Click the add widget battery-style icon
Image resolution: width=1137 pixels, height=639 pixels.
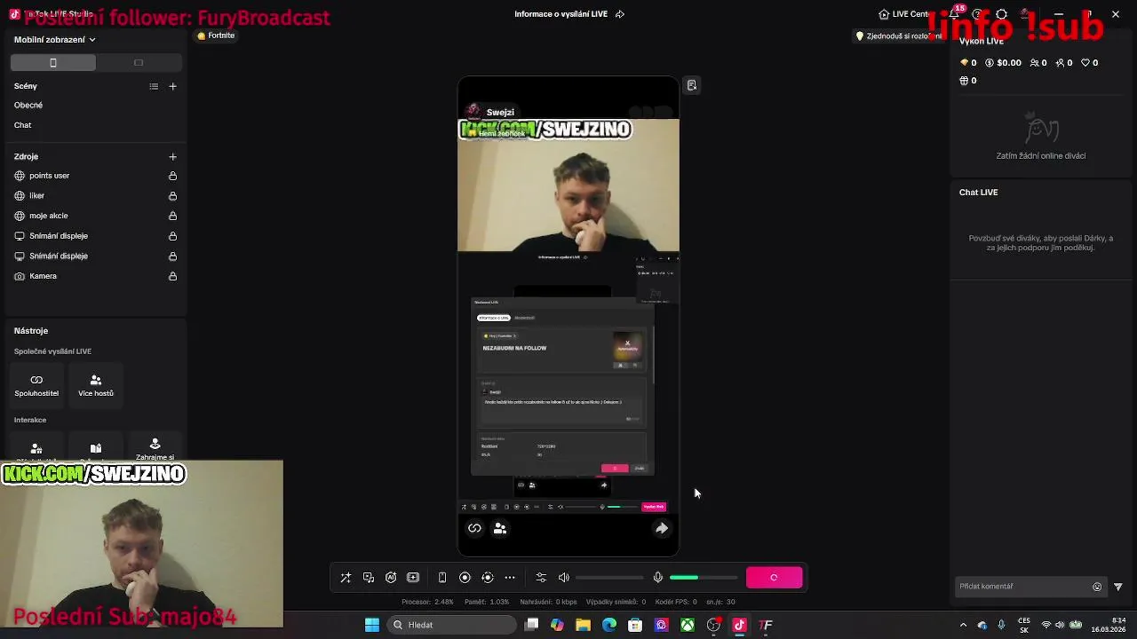tap(413, 578)
